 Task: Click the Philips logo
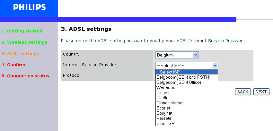coord(29,7)
